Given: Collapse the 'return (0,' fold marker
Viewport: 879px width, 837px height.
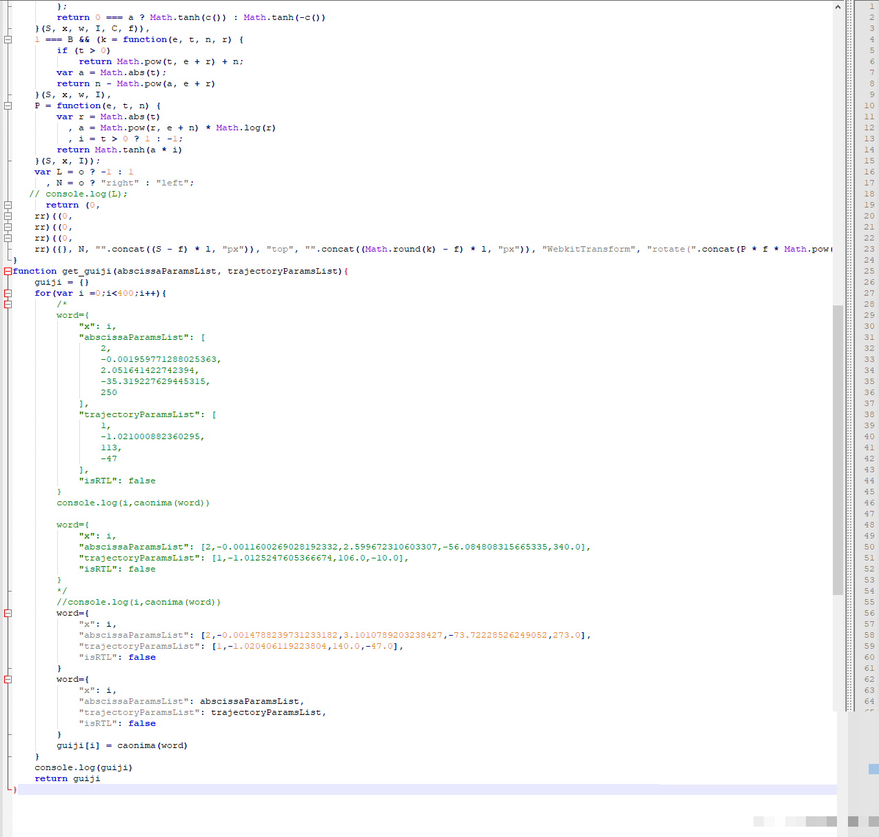Looking at the screenshot, I should coord(8,205).
